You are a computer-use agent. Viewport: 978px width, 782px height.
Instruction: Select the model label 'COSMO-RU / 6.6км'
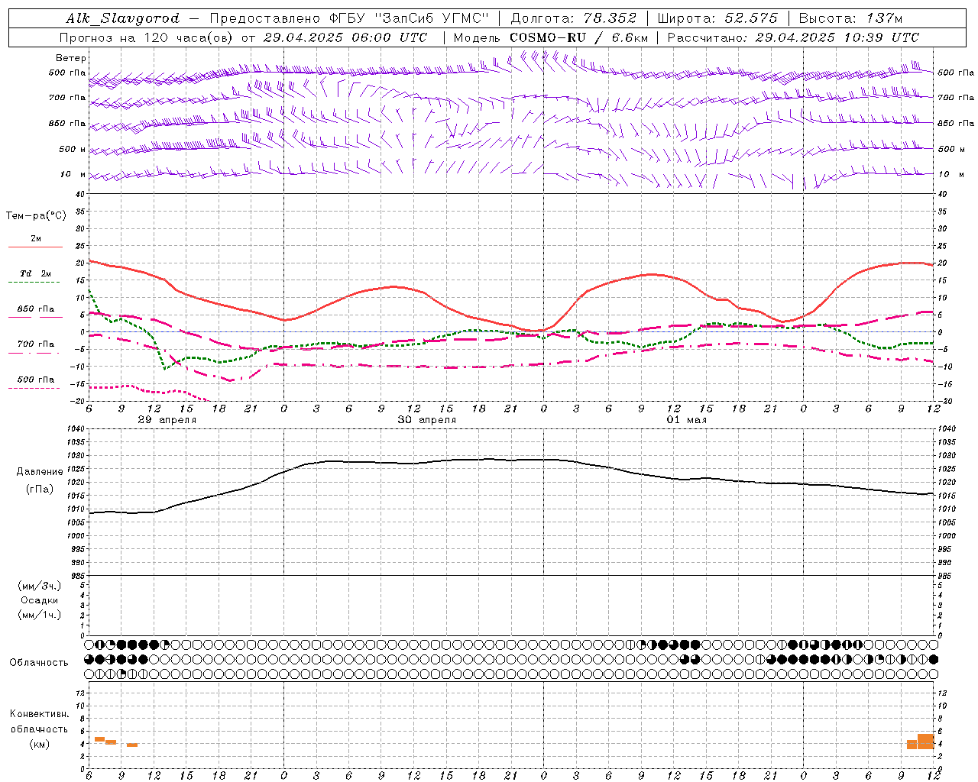pos(578,37)
